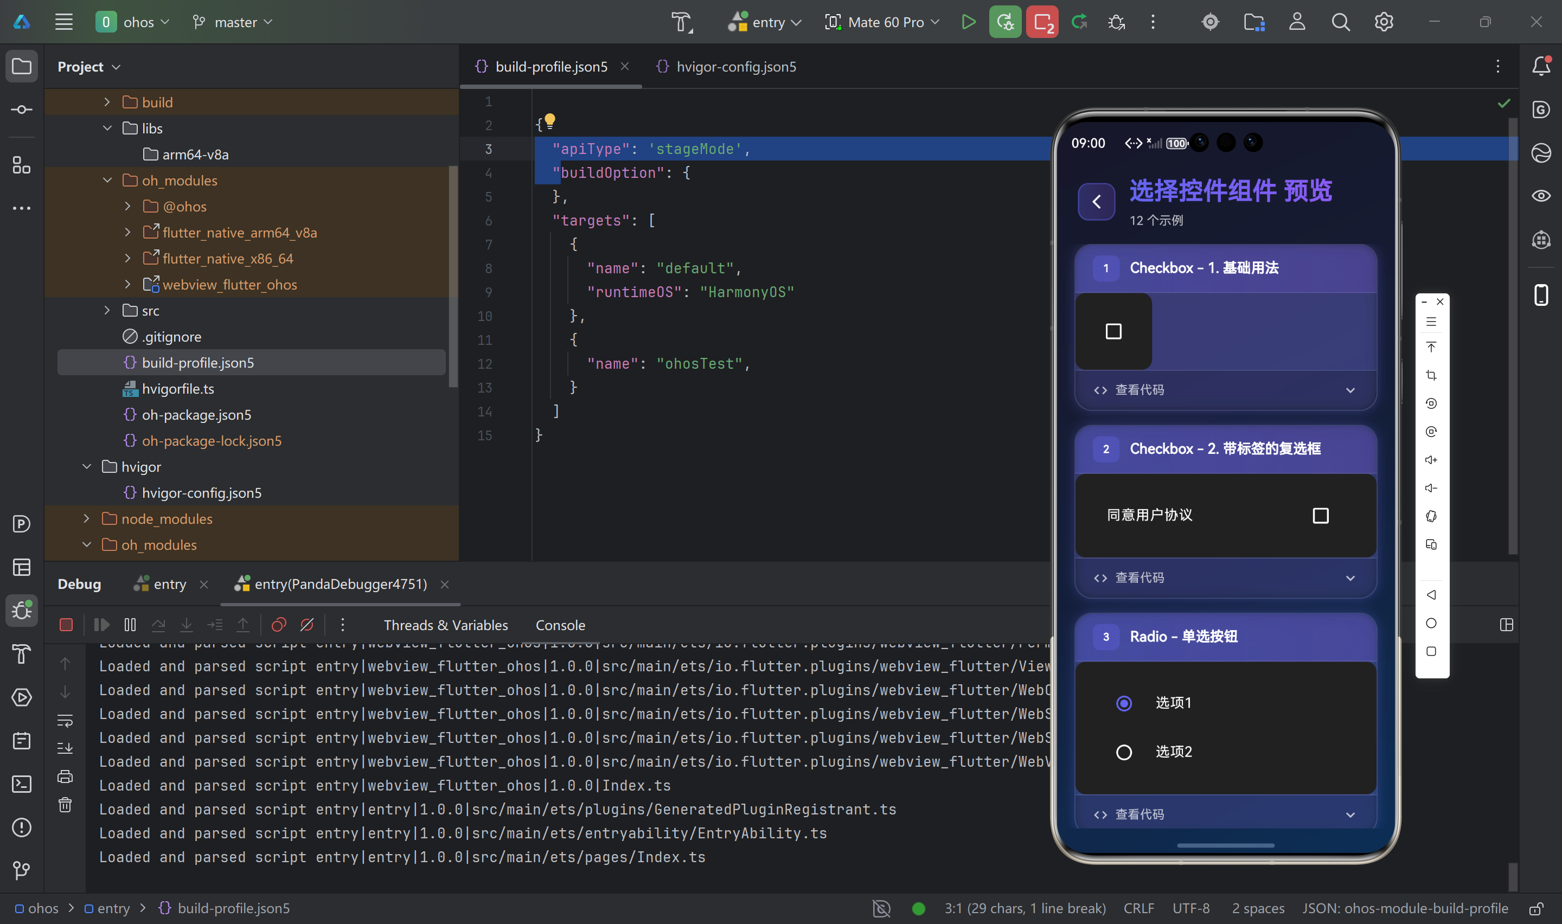Open the Notifications bell icon

1541,66
